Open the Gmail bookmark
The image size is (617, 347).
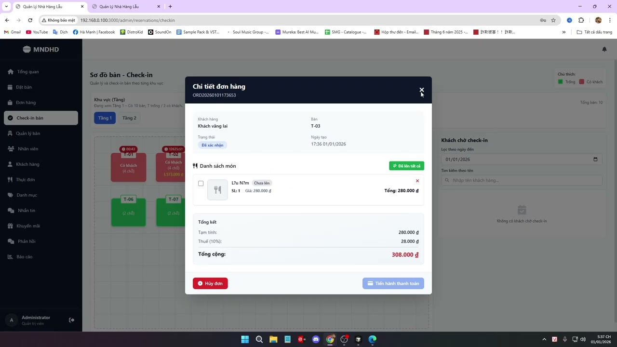click(13, 32)
